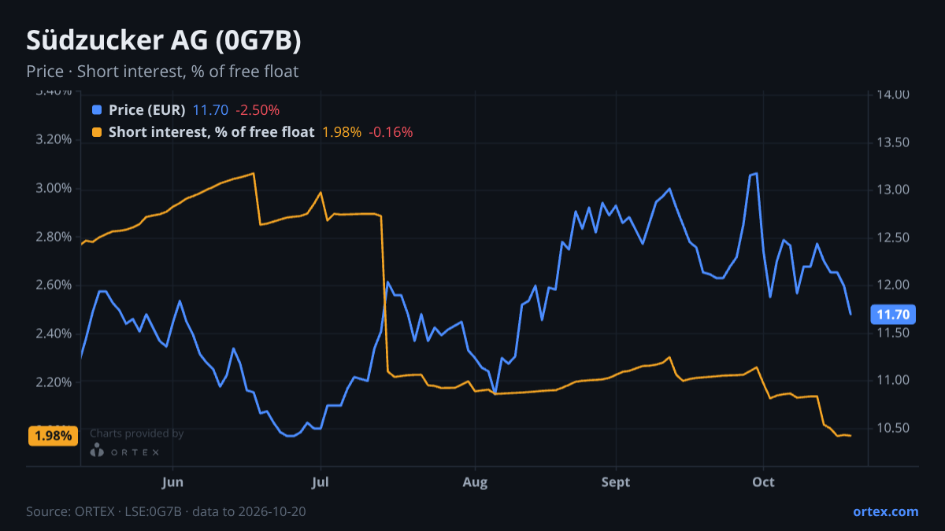Click the orange Short interest legend square
Screen dimensions: 945x531
[x=97, y=132]
